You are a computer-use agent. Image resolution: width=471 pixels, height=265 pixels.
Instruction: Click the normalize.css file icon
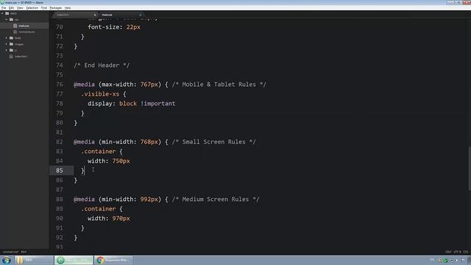click(15, 32)
